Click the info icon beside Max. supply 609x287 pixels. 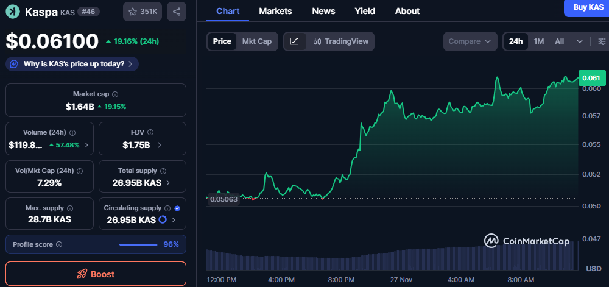[70, 208]
